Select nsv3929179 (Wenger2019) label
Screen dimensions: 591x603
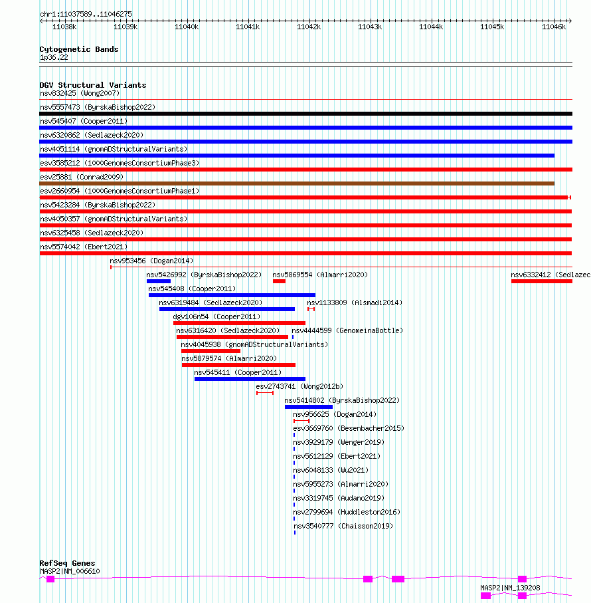click(339, 442)
